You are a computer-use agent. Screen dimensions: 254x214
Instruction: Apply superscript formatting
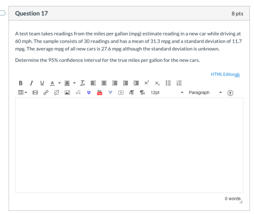[147, 83]
